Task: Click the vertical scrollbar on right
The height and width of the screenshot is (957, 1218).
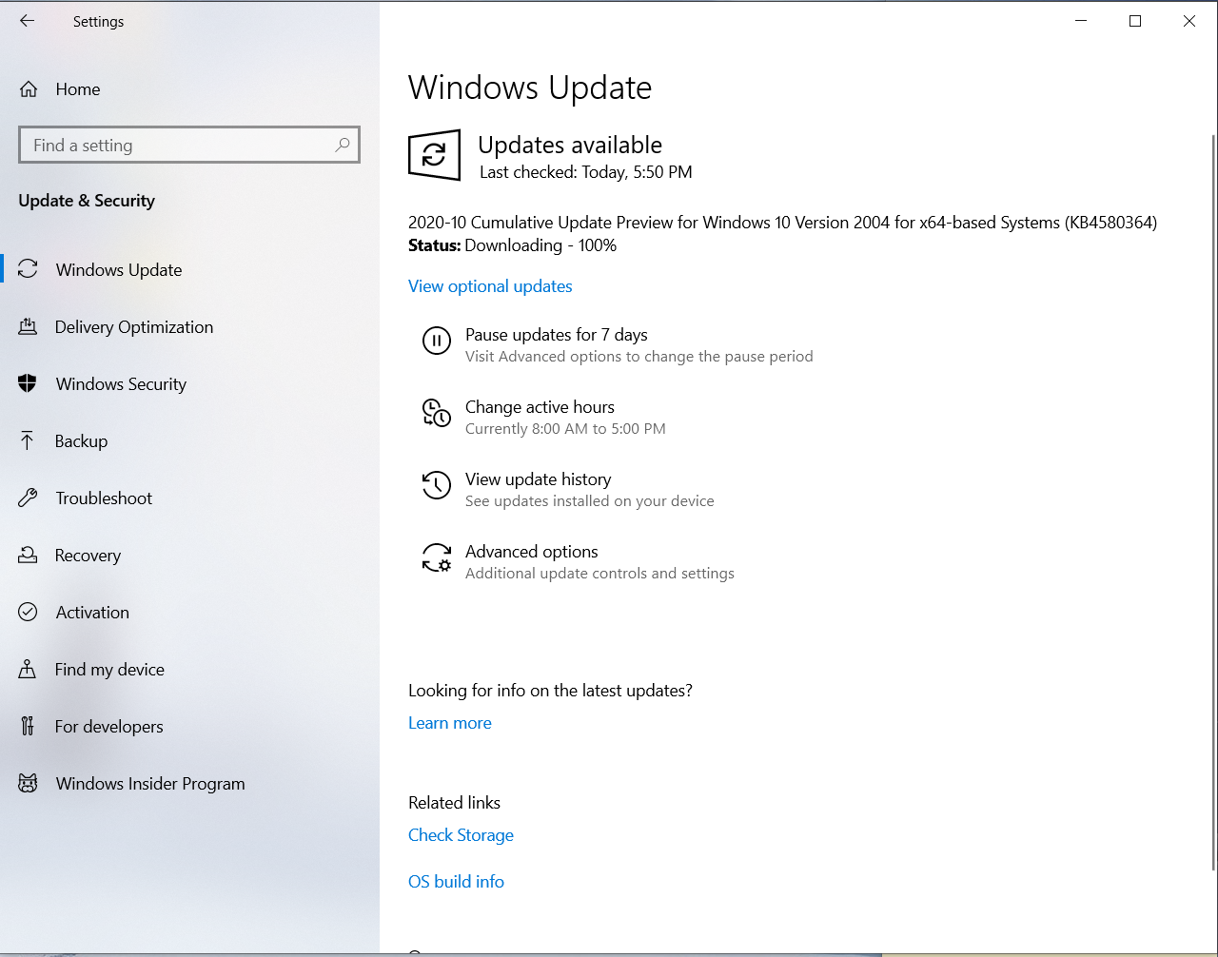Action: click(1212, 501)
